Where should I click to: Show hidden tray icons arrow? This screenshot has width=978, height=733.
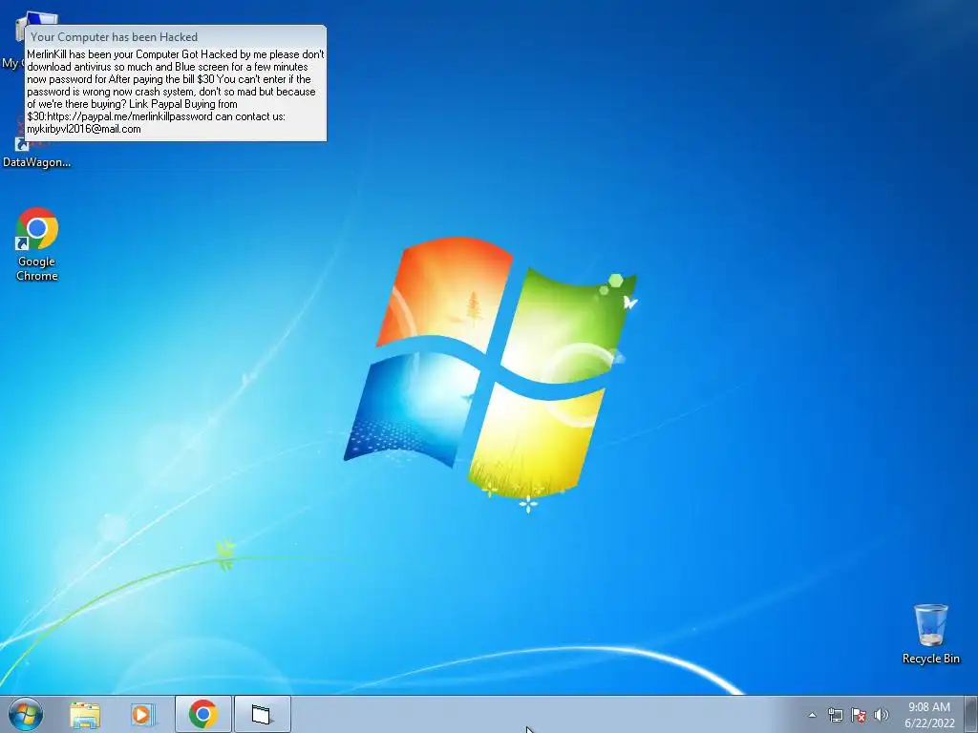(x=812, y=715)
